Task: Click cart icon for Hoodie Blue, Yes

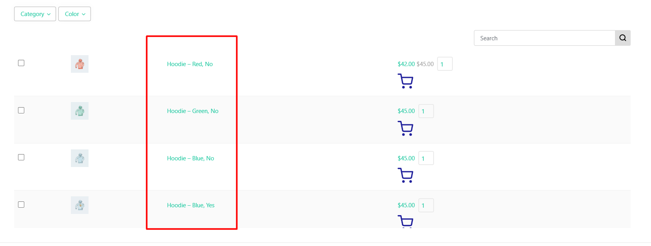Action: pyautogui.click(x=405, y=221)
